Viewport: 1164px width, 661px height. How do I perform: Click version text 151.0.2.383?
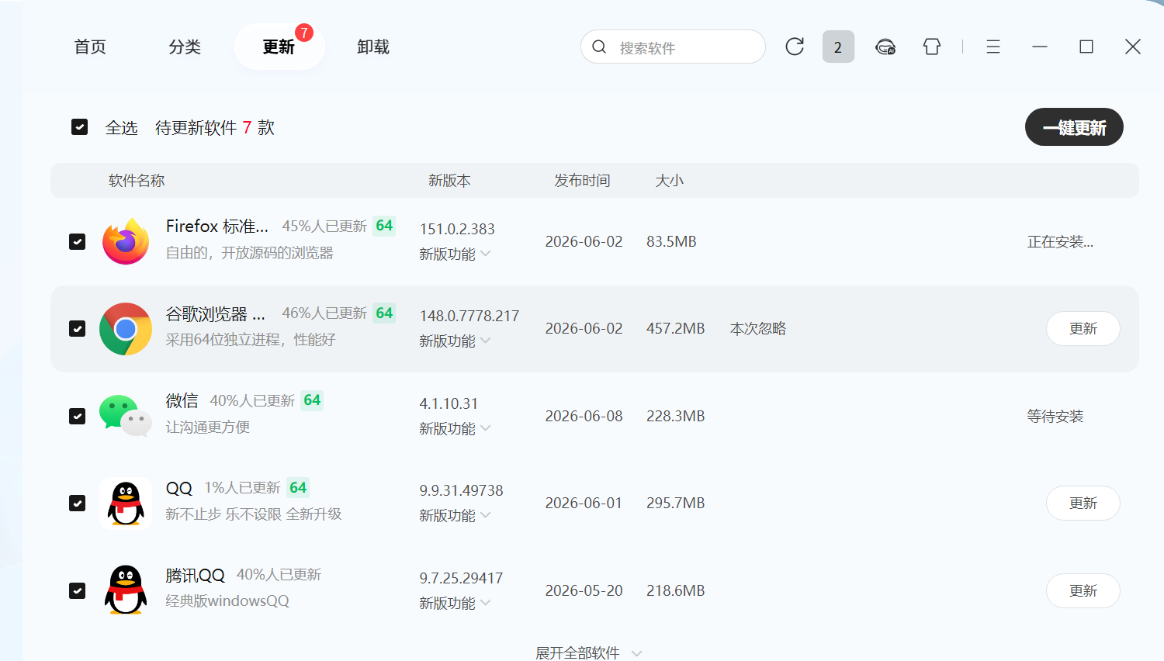(457, 230)
